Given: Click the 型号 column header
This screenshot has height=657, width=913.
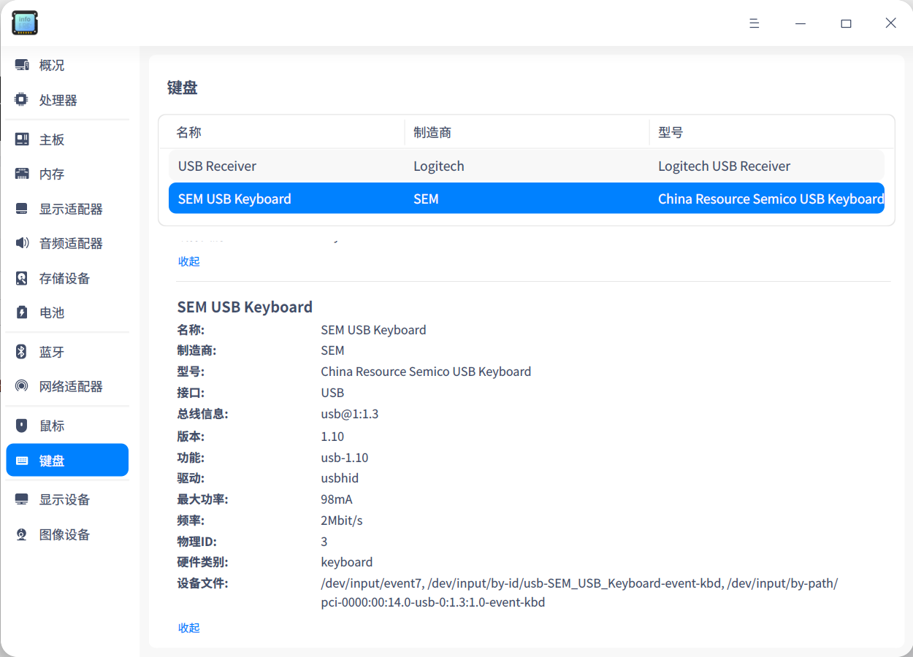Looking at the screenshot, I should point(670,132).
